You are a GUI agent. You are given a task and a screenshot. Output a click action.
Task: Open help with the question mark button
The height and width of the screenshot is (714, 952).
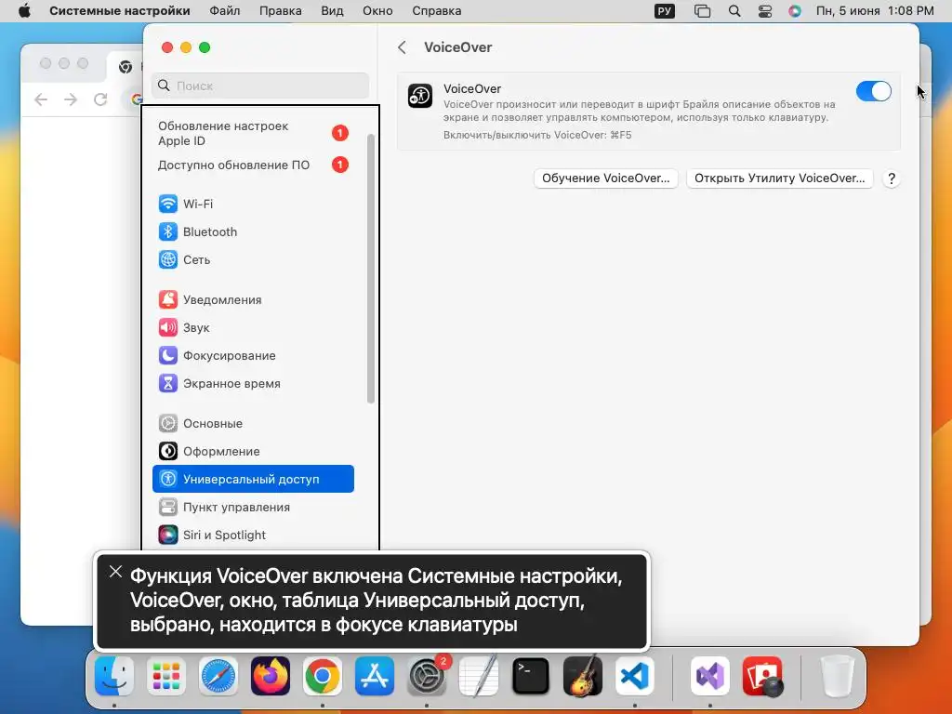pyautogui.click(x=892, y=178)
